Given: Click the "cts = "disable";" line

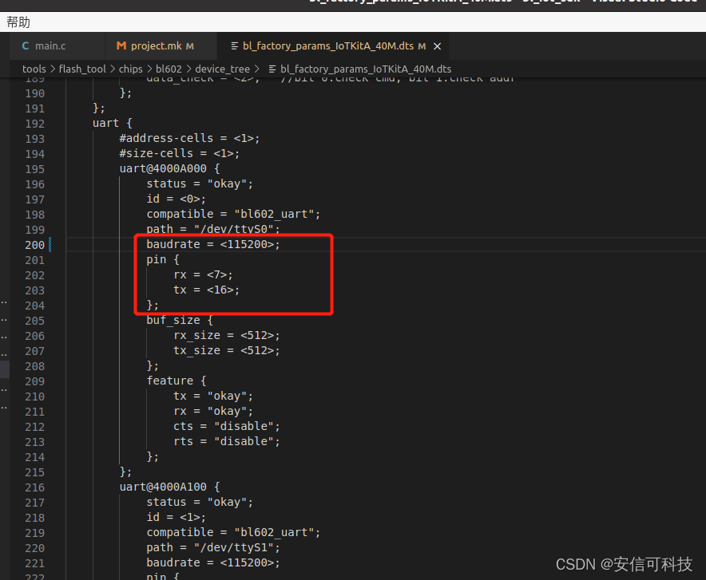Looking at the screenshot, I should pyautogui.click(x=227, y=426).
